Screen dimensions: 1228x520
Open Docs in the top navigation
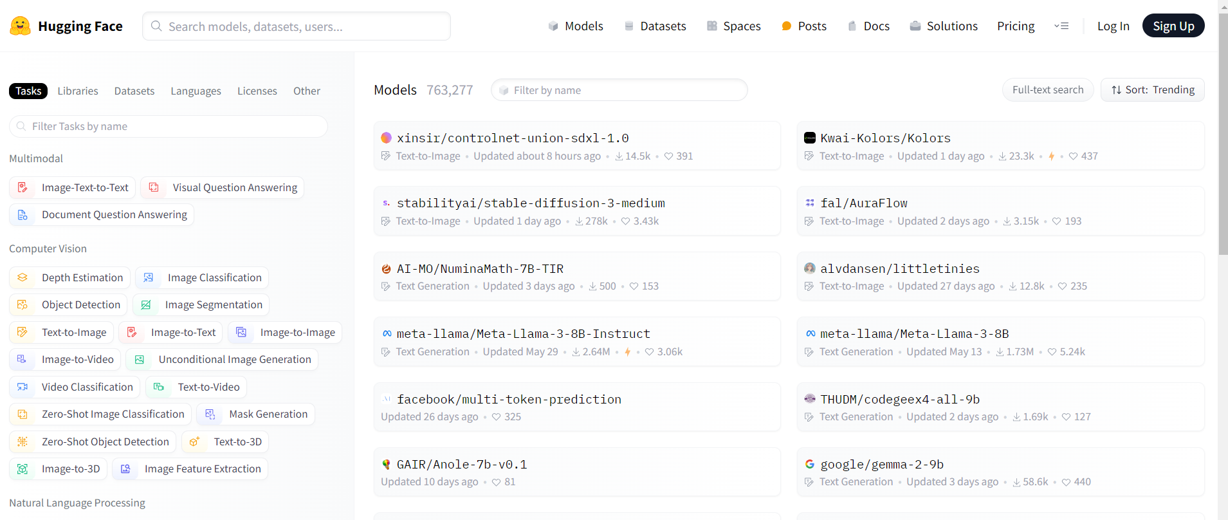coord(868,26)
